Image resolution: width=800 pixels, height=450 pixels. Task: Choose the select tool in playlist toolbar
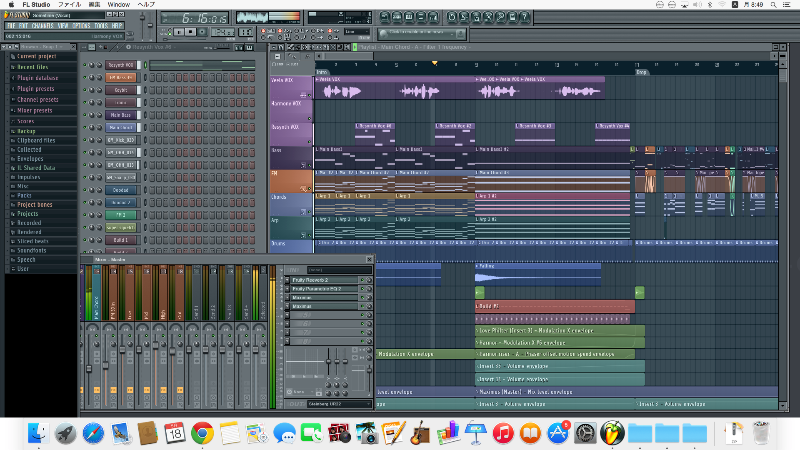tap(333, 47)
